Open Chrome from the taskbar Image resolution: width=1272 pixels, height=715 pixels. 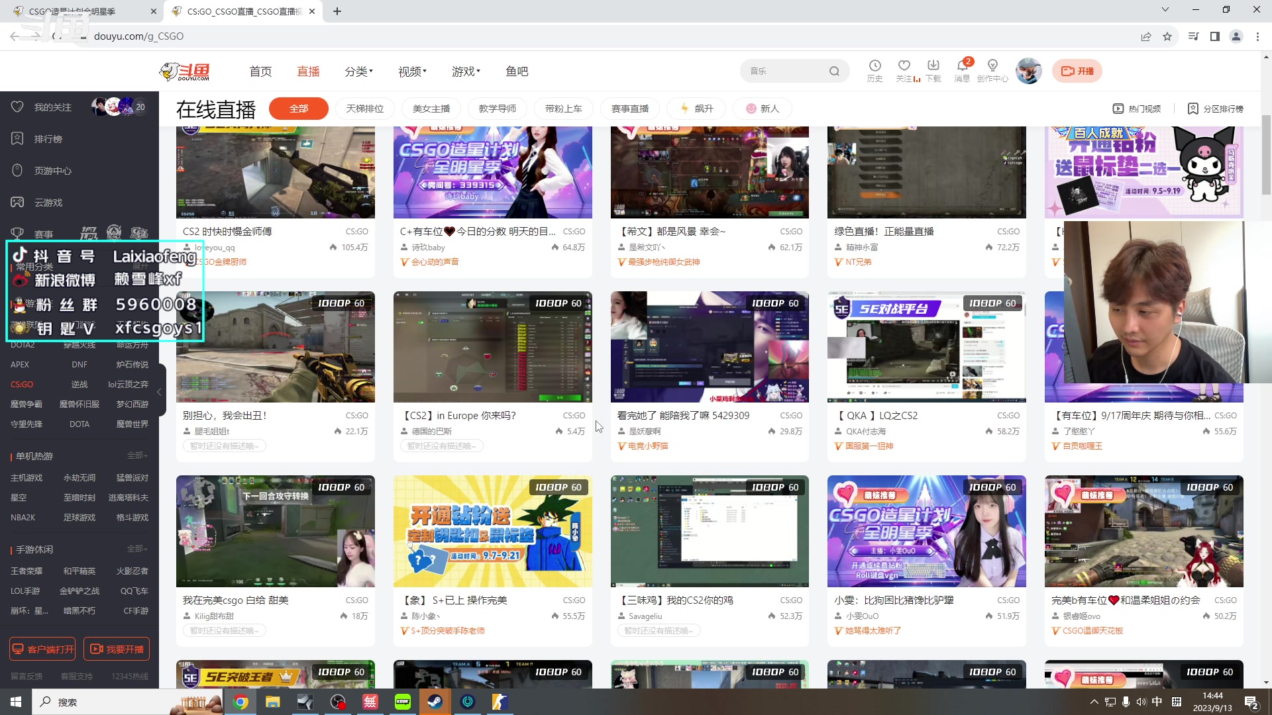pos(240,702)
